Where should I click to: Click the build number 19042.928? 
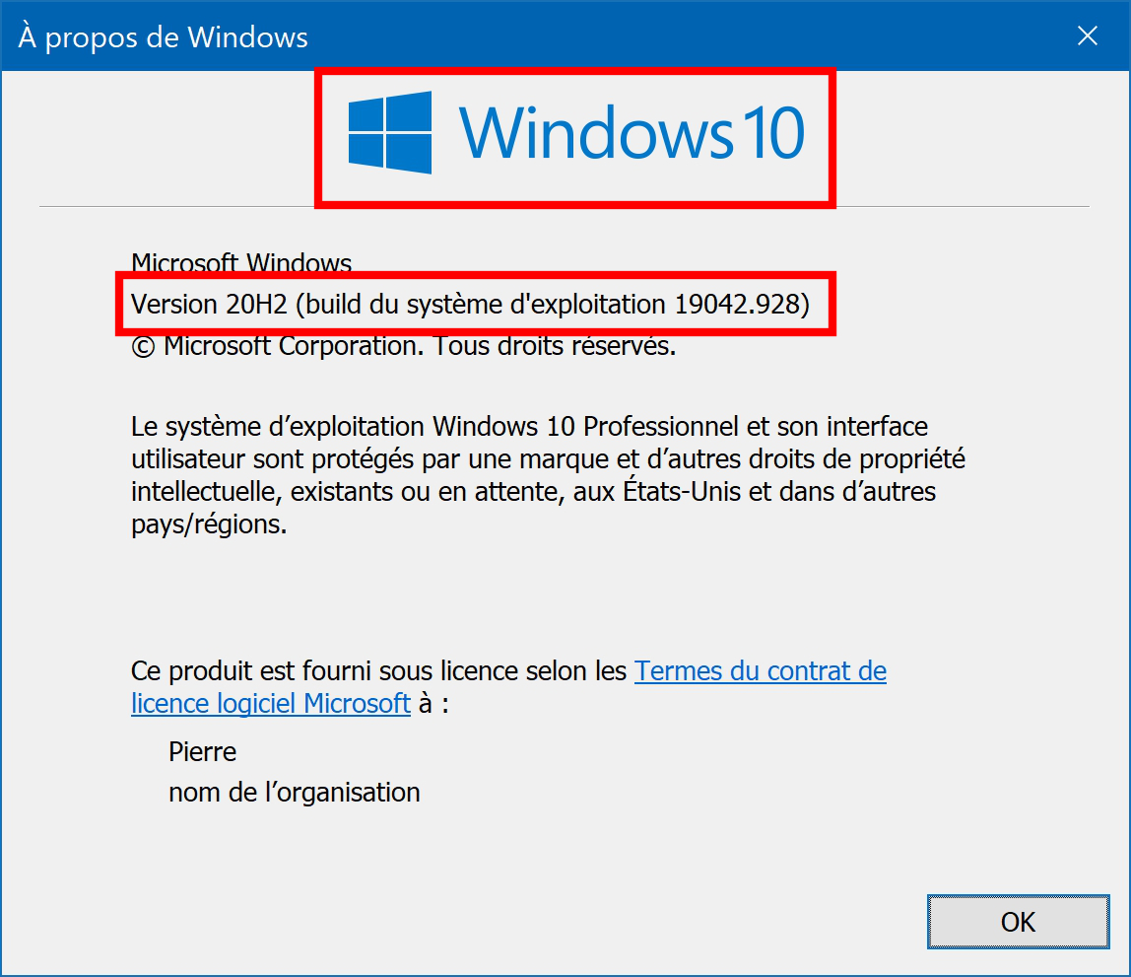point(738,304)
